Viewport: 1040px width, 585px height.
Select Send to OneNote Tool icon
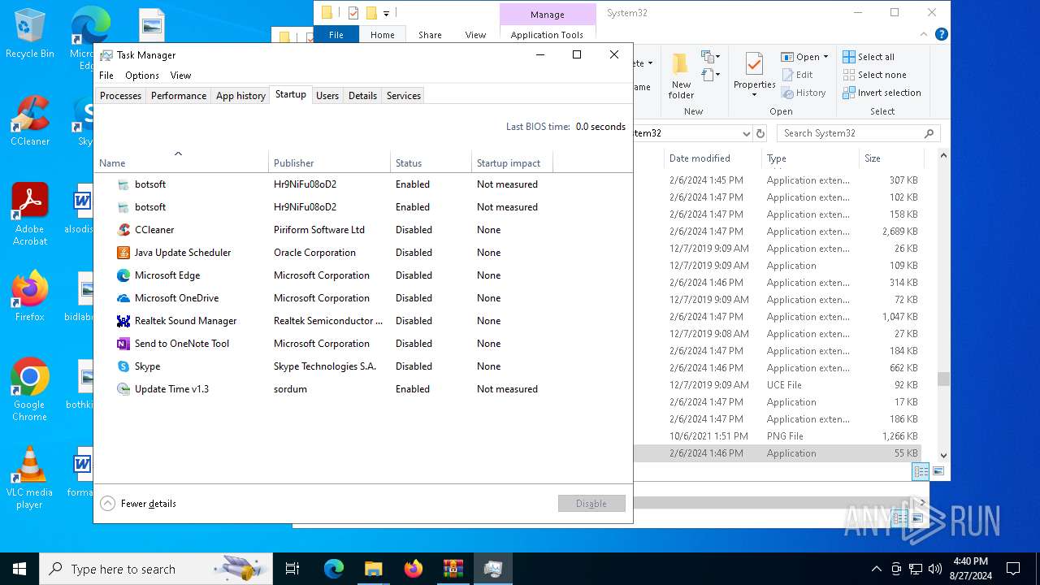click(x=123, y=344)
